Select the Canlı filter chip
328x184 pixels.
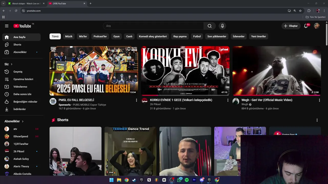point(129,36)
